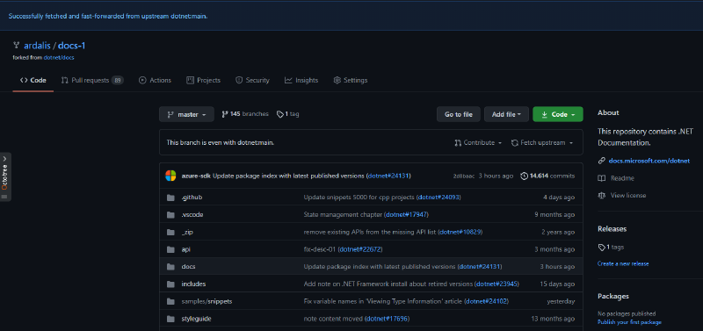Open the samples/snippets folder
Image resolution: width=703 pixels, height=331 pixels.
pyautogui.click(x=207, y=301)
